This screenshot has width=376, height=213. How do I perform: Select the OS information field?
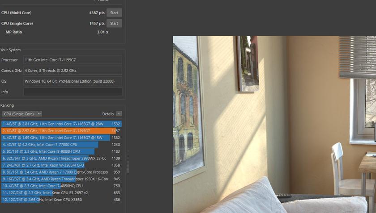[73, 81]
